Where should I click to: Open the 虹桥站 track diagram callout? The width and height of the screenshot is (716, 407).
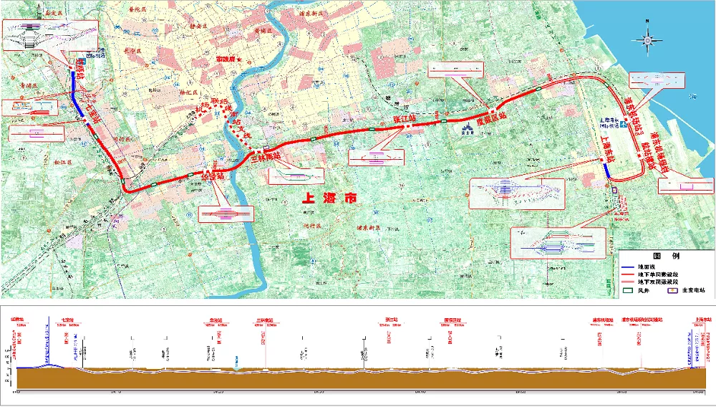(x=50, y=34)
